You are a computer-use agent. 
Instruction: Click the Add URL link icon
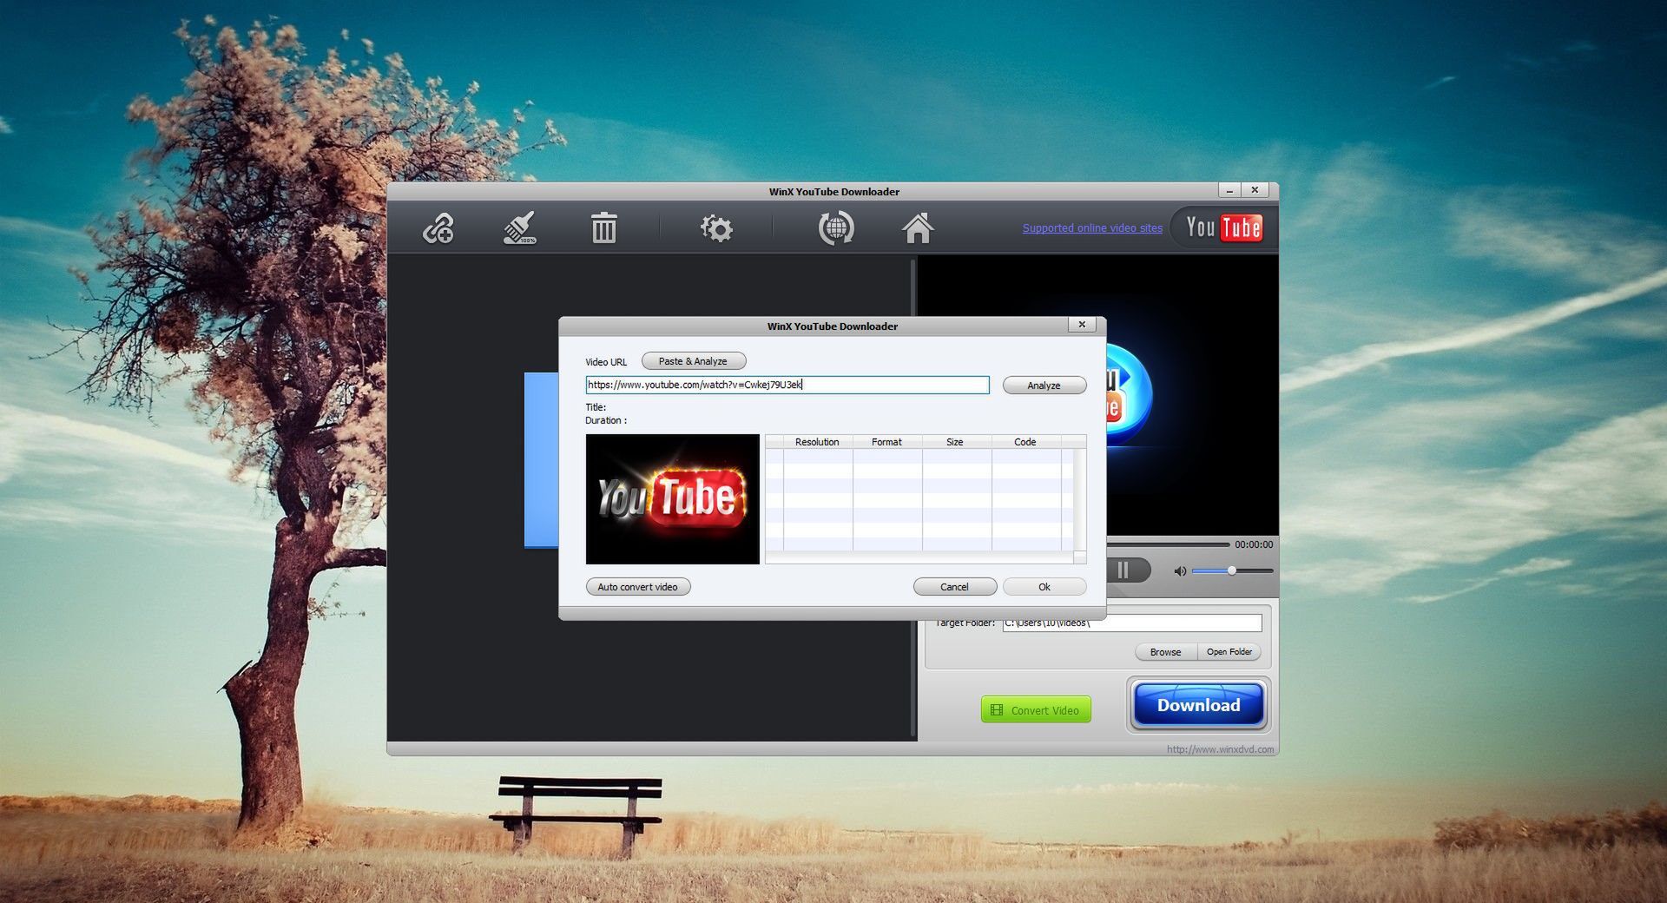tap(438, 228)
